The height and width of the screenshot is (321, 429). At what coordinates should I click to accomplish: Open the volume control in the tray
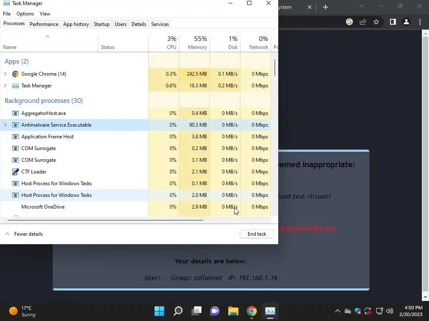(389, 311)
